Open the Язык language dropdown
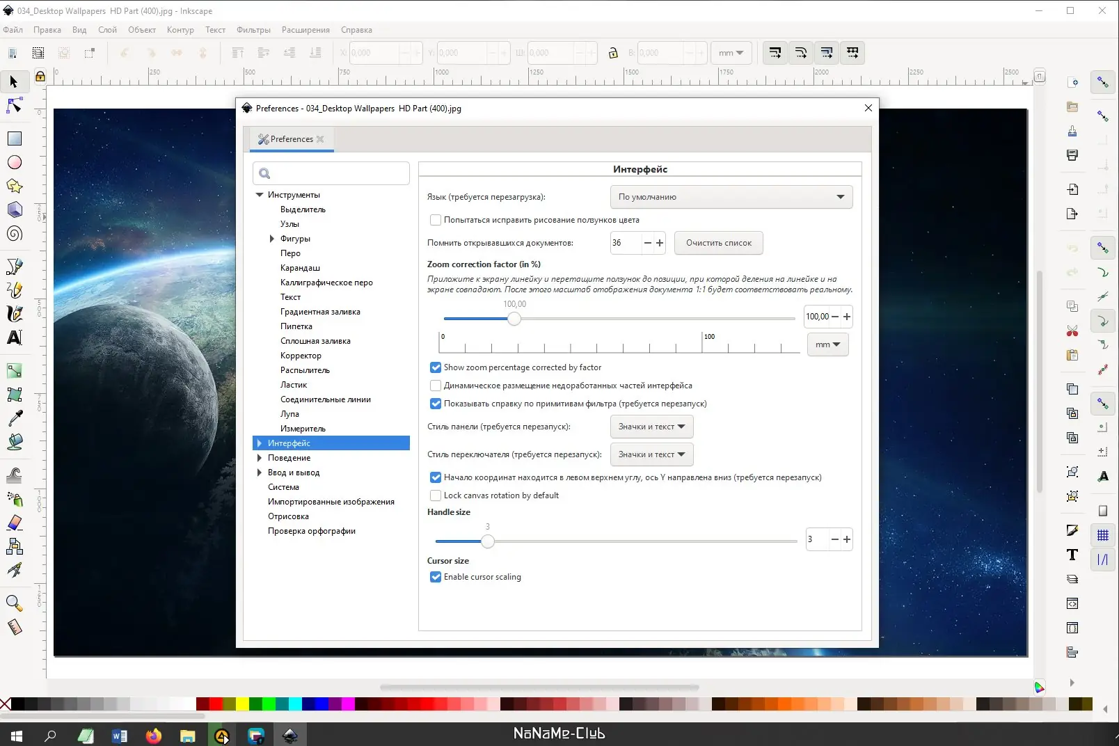Viewport: 1119px width, 746px height. [731, 197]
